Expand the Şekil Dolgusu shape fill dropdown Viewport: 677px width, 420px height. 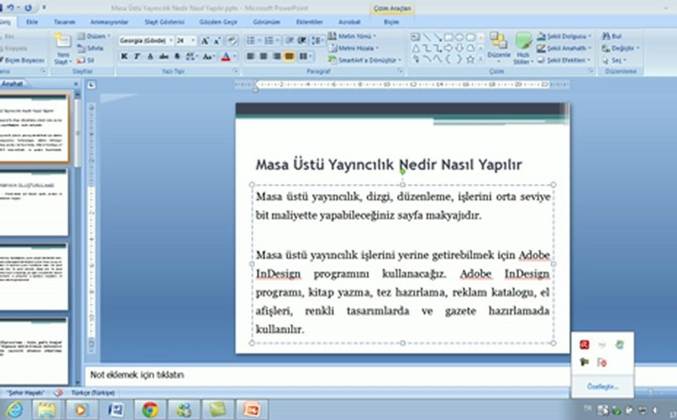(x=590, y=36)
